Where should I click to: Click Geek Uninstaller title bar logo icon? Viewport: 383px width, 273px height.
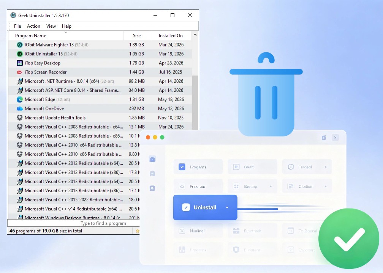pos(13,15)
